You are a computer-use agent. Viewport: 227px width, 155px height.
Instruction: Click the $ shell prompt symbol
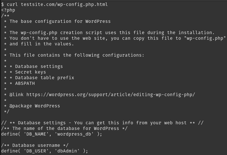[3, 4]
